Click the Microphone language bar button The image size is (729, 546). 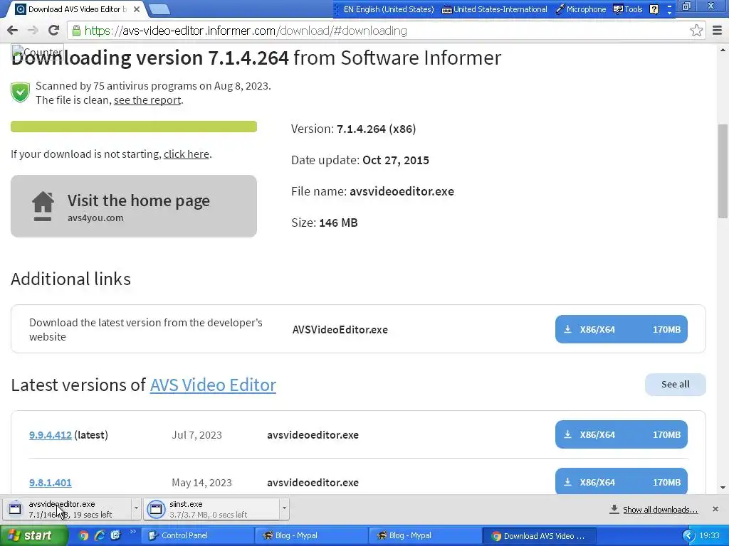point(582,9)
